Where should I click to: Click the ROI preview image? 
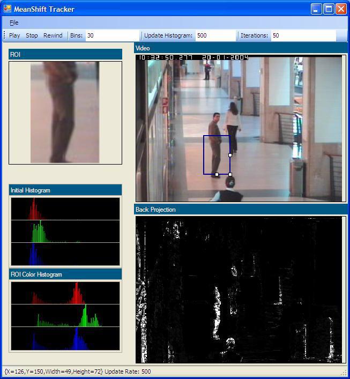pyautogui.click(x=65, y=113)
